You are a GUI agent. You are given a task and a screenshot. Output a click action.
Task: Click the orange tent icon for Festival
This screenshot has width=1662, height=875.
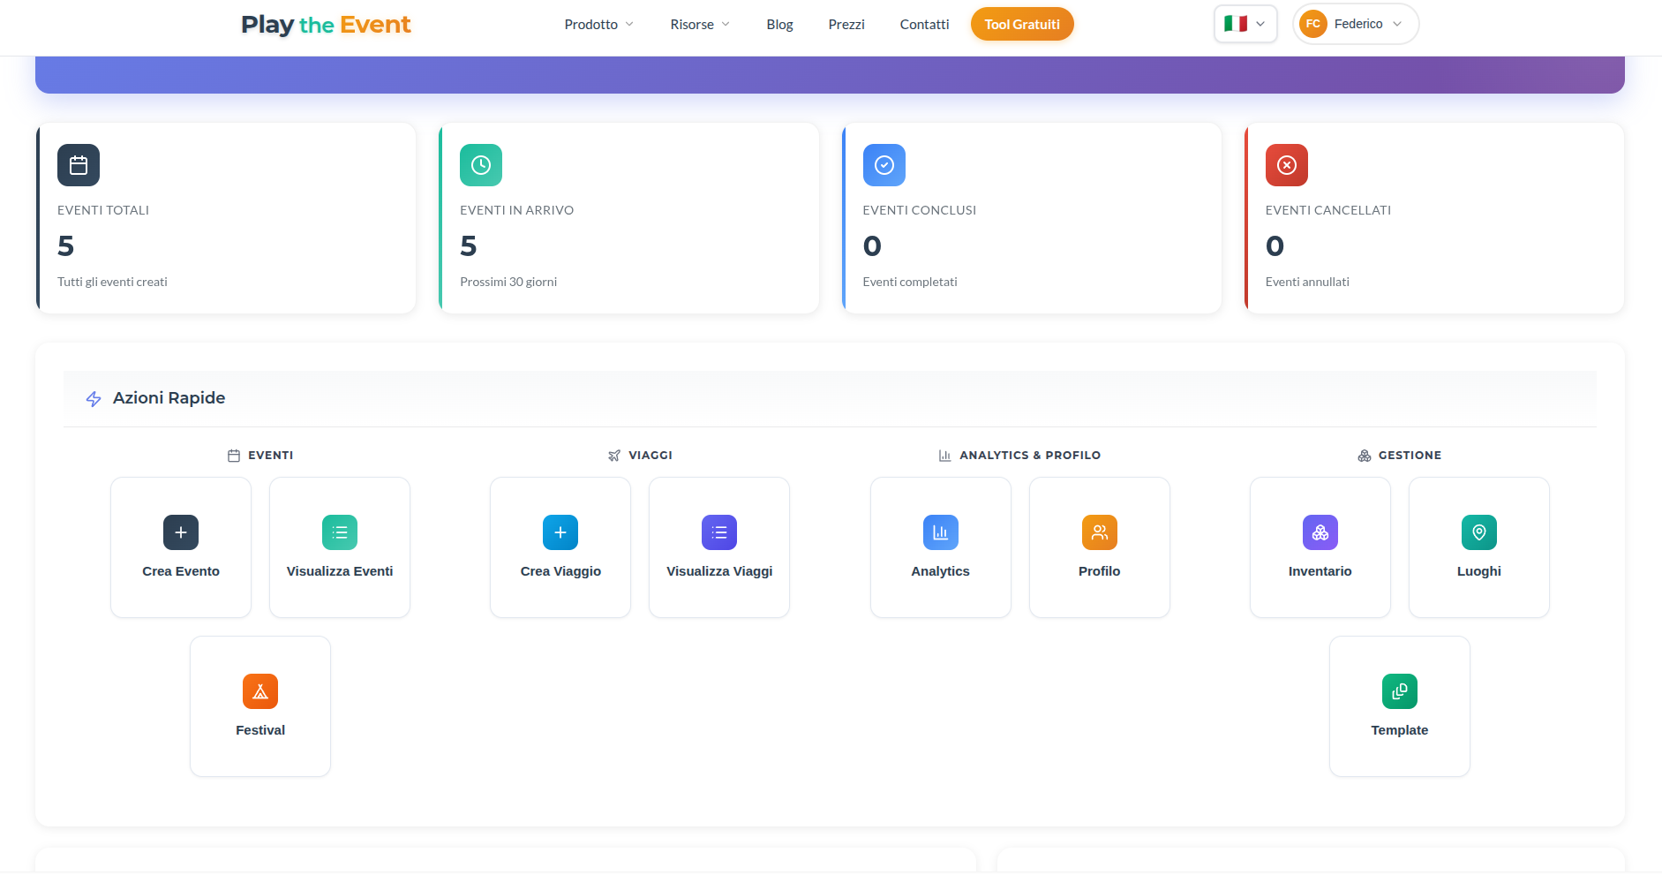260,691
